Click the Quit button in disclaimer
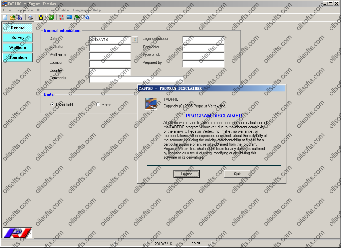 pos(237,174)
